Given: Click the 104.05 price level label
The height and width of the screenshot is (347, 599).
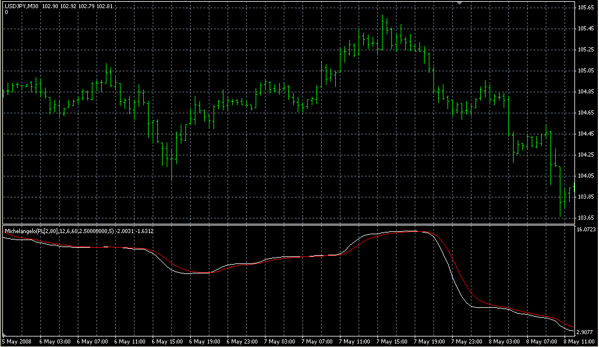Looking at the screenshot, I should pos(585,176).
